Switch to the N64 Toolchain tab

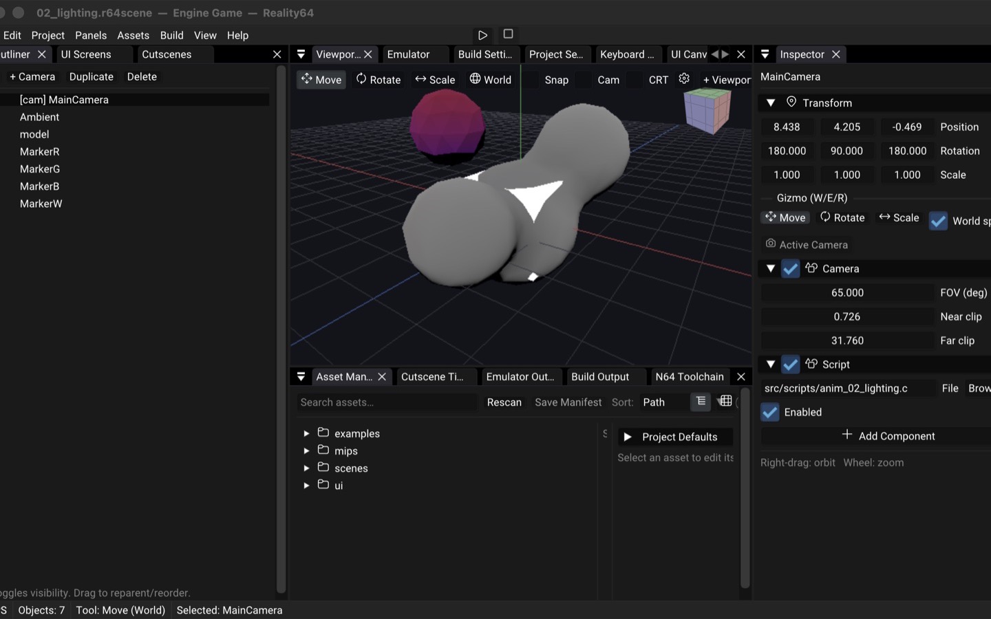coord(690,377)
